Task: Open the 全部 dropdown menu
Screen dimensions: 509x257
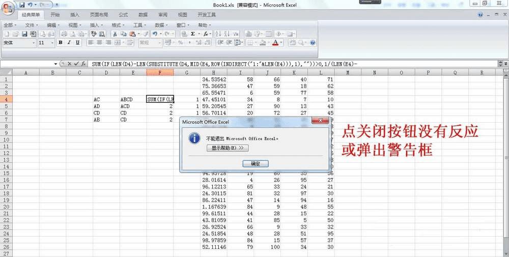Action: [x=10, y=25]
